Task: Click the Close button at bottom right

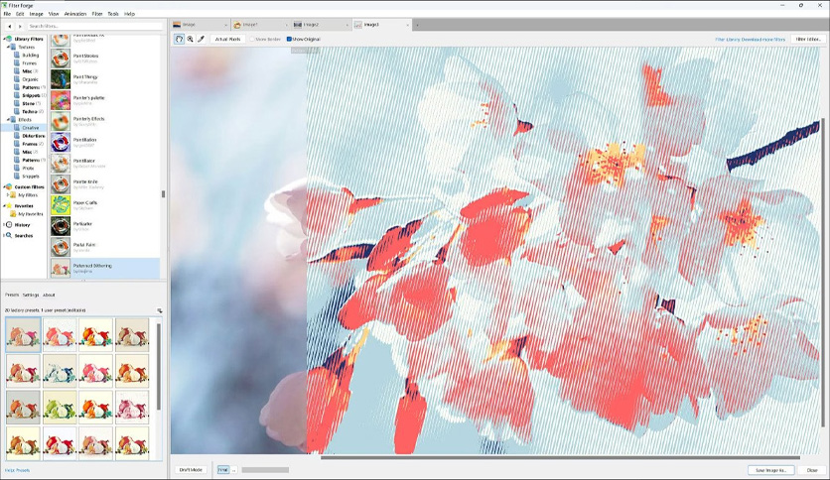Action: [x=812, y=470]
